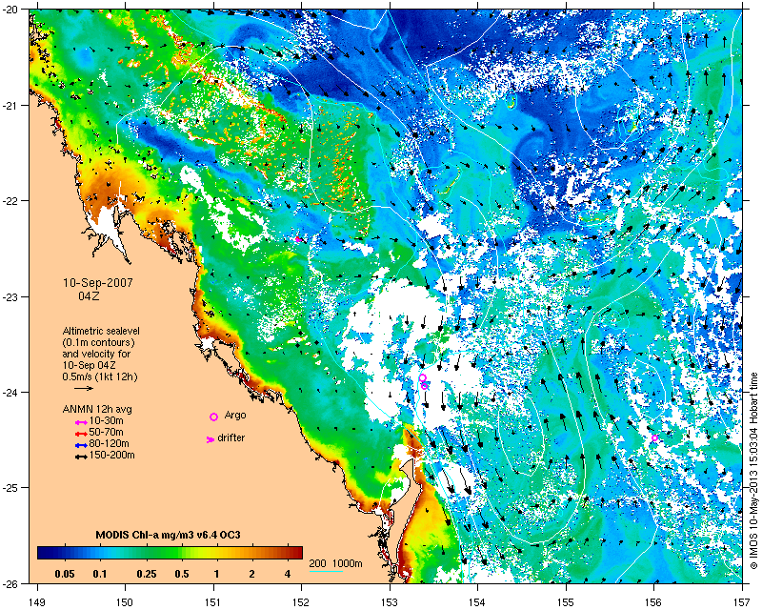Image resolution: width=762 pixels, height=610 pixels.
Task: Click the 'drifter' legend label
Action: pyautogui.click(x=231, y=437)
